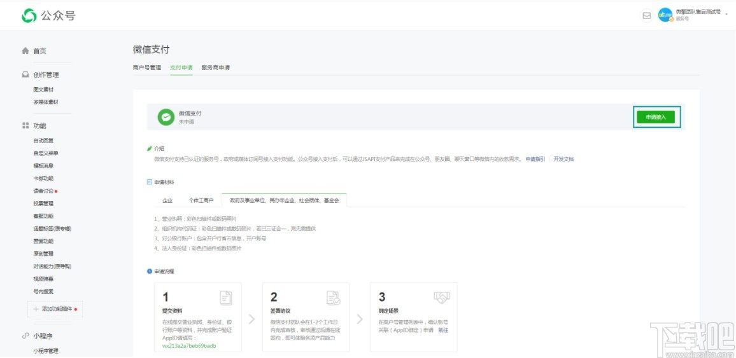Open 视频弹幕 in sidebar
This screenshot has width=736, height=358.
click(43, 279)
